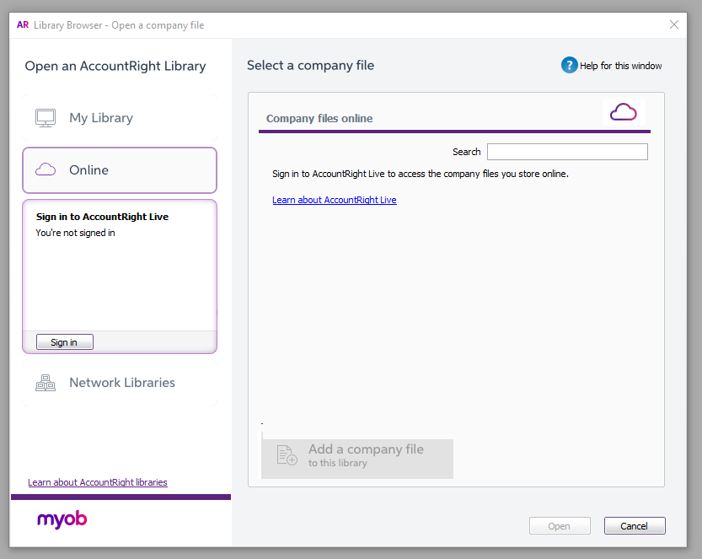Click the Open button
702x559 pixels.
click(x=560, y=526)
